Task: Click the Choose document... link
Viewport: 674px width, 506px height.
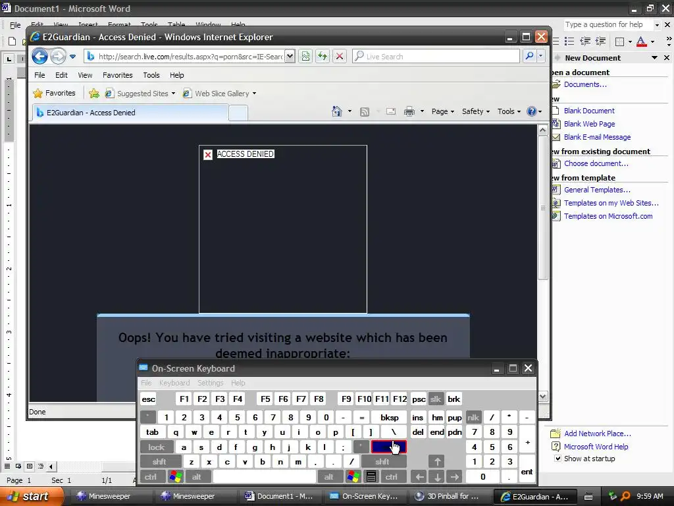Action: 596,163
